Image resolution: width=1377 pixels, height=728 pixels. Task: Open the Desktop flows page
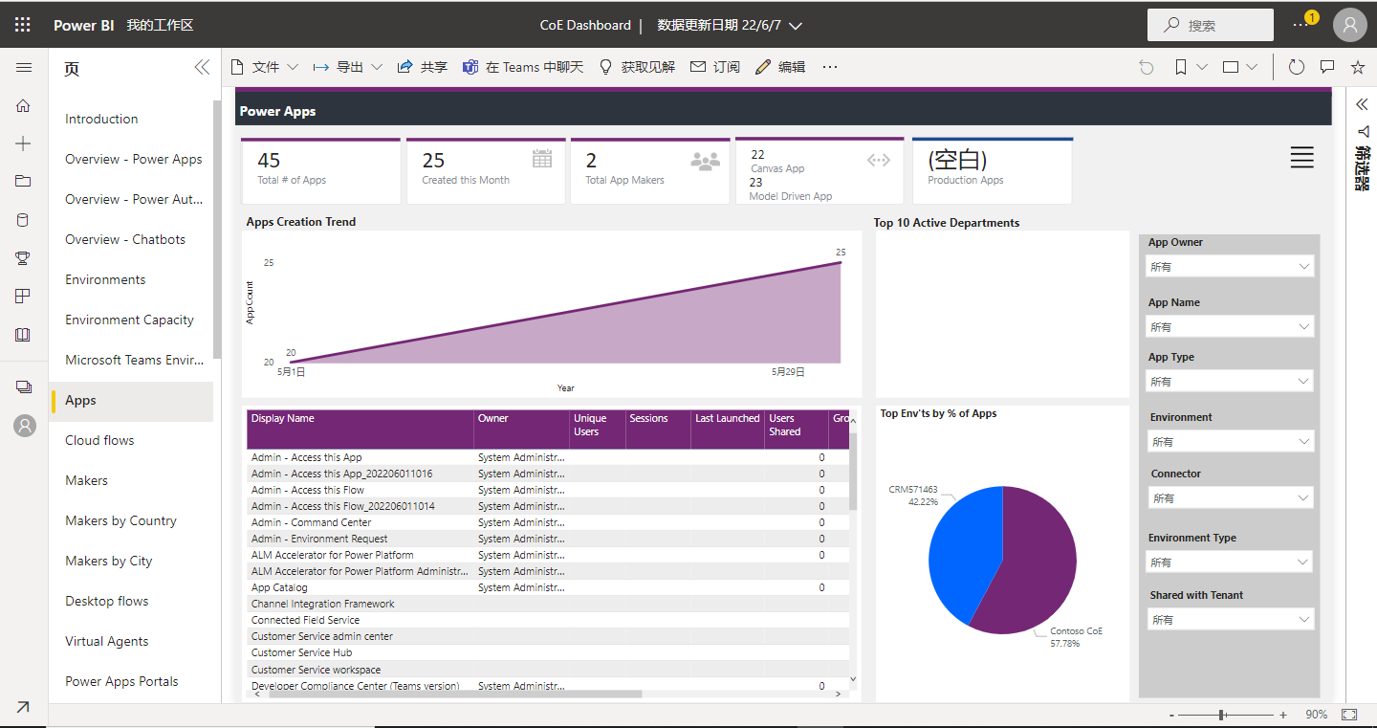click(x=106, y=601)
